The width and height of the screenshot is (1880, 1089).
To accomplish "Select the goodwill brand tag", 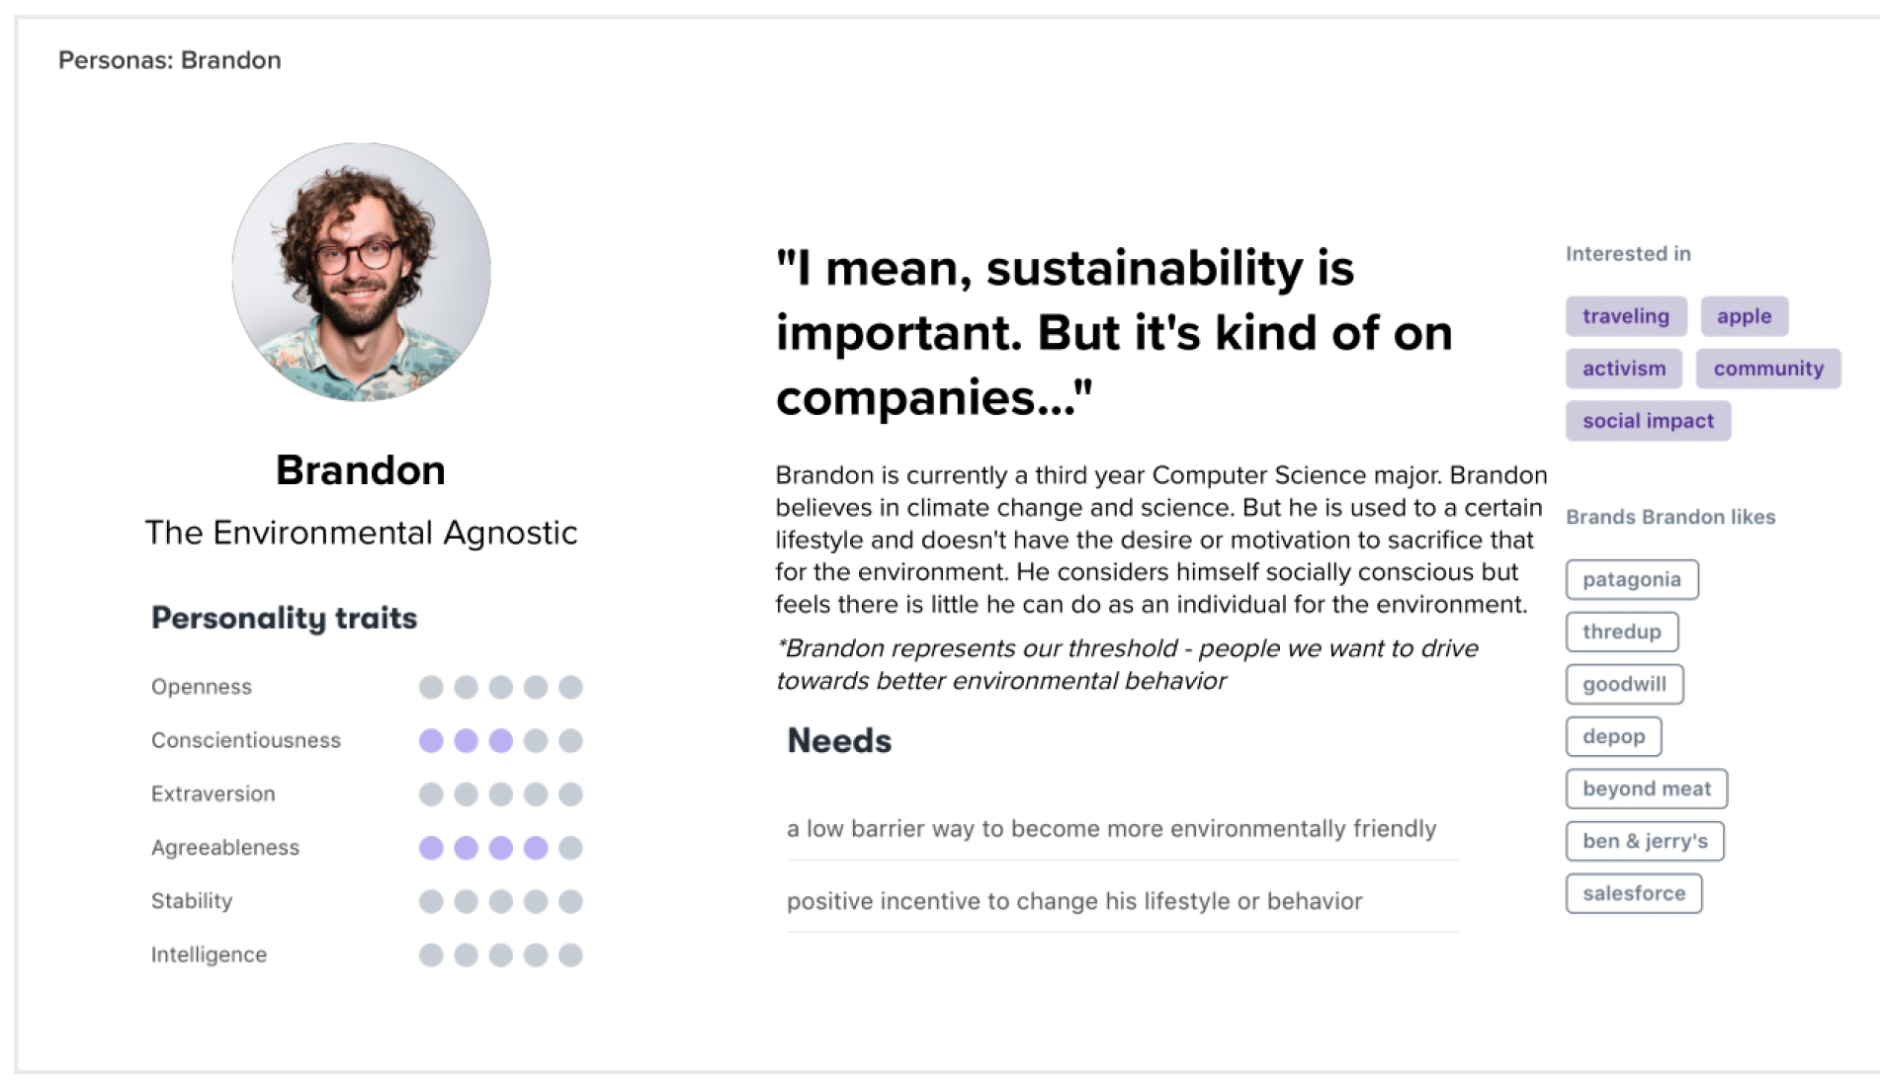I will [x=1624, y=684].
